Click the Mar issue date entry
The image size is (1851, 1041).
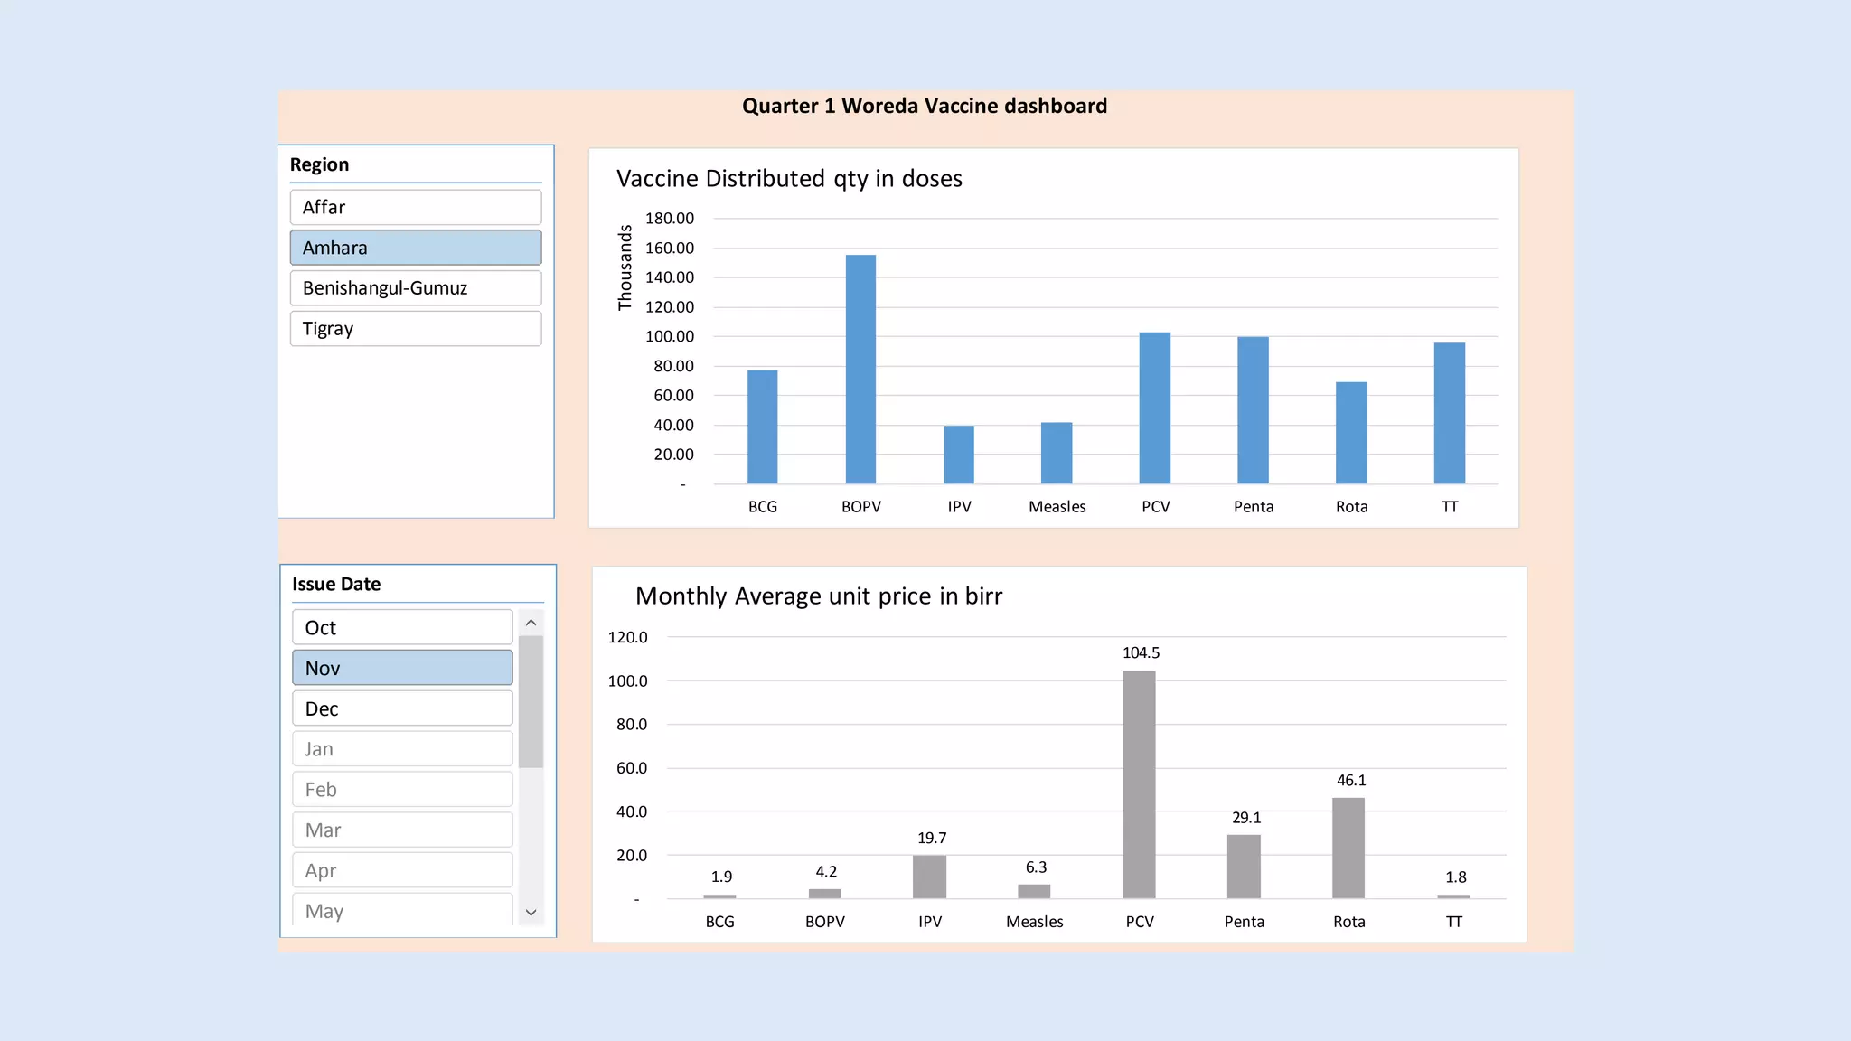[402, 830]
